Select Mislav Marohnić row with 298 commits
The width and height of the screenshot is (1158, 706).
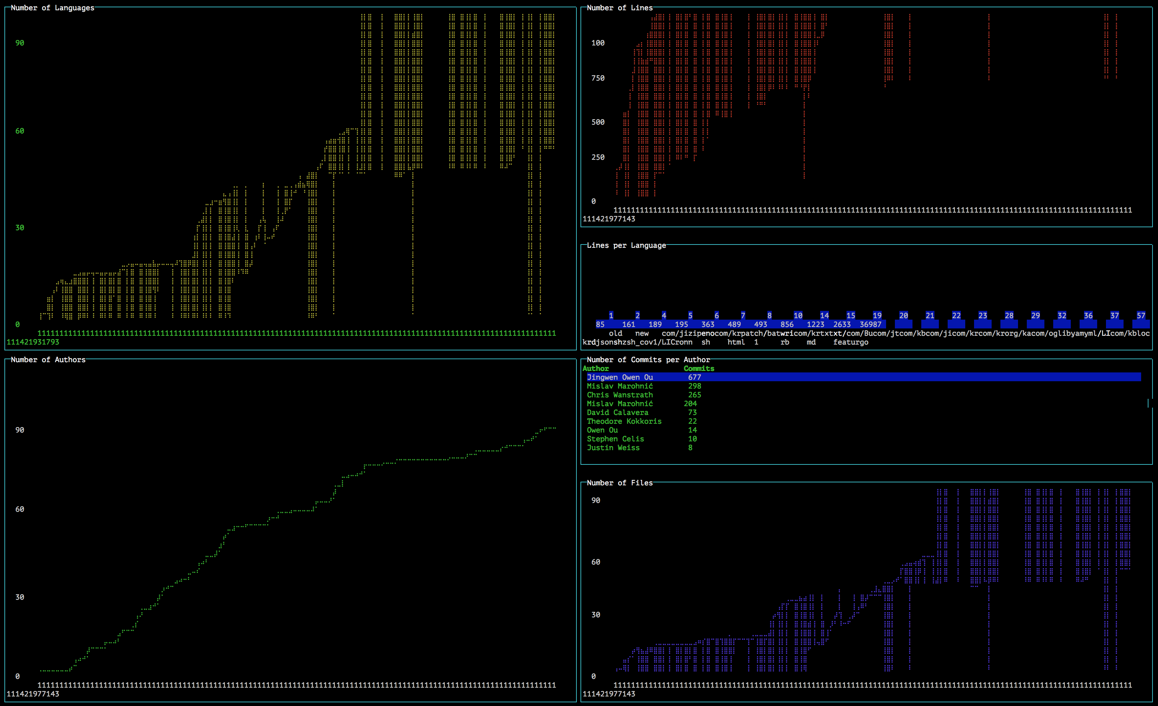(x=619, y=386)
